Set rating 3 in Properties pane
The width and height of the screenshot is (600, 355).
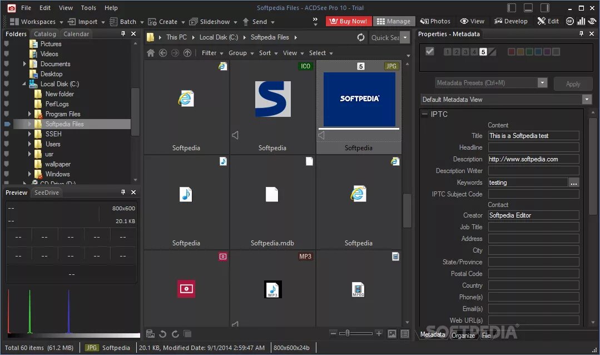(x=465, y=52)
